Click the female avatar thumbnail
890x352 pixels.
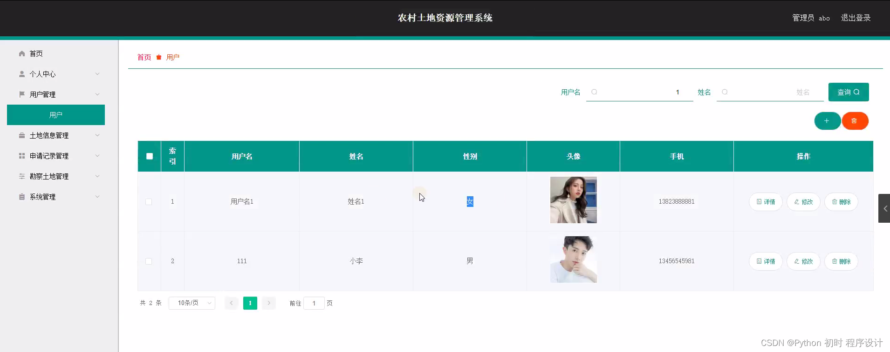[574, 200]
